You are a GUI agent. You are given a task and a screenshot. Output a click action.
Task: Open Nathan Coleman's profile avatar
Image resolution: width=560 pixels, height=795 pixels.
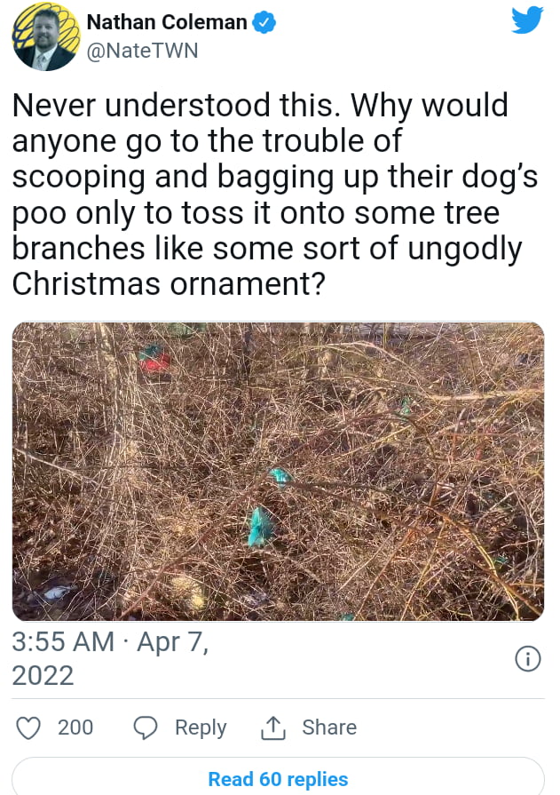coord(46,36)
